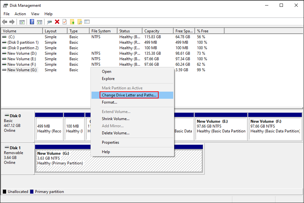Choose Shrink Volume from context menu
The height and width of the screenshot is (203, 304).
click(116, 119)
